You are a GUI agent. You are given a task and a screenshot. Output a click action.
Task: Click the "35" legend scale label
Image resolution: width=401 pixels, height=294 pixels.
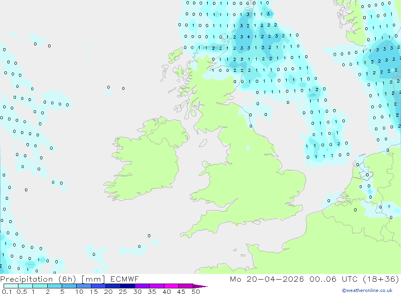click(x=152, y=292)
